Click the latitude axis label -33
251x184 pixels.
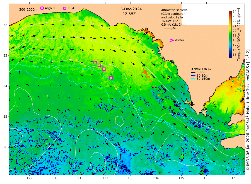tap(5, 55)
